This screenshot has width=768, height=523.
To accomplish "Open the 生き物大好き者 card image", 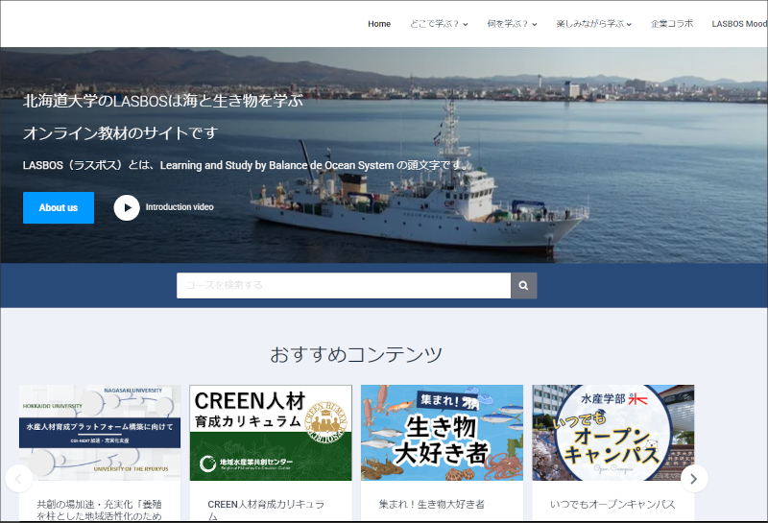I will pyautogui.click(x=442, y=433).
